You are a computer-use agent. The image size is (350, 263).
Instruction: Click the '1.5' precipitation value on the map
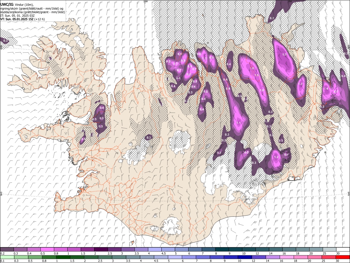[284, 55]
